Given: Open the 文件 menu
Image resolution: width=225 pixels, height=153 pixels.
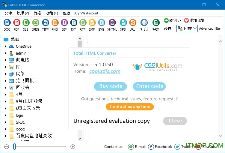Looking at the screenshot, I should [8, 13].
